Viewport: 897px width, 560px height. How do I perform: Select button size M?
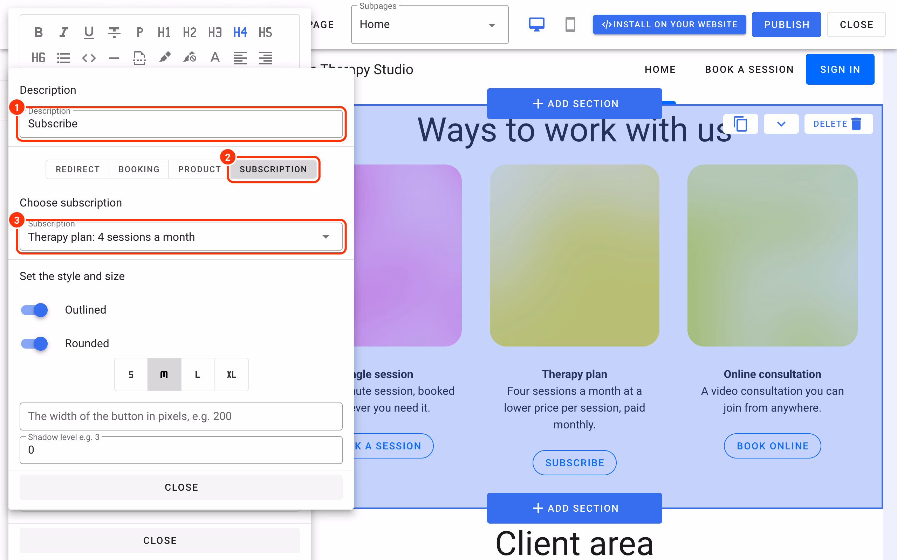point(164,374)
